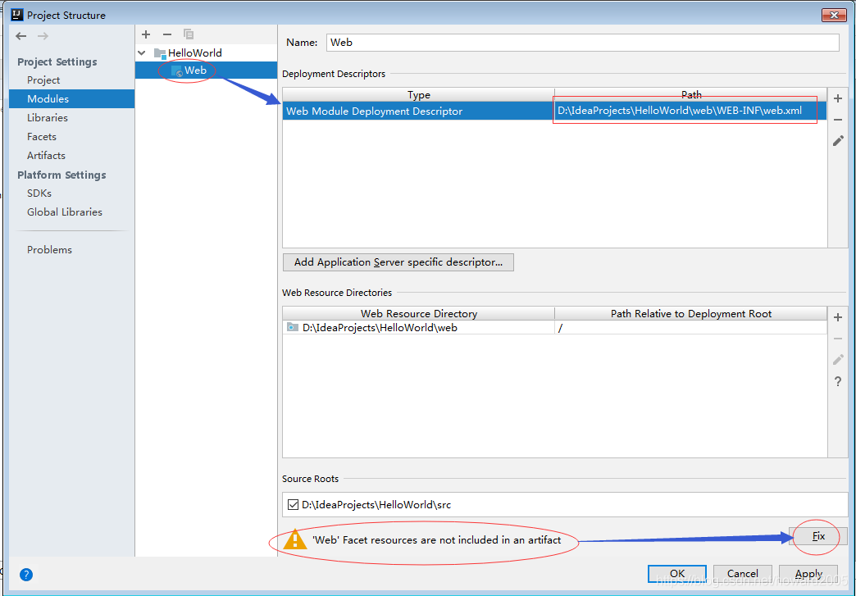Click the Apply button

click(808, 574)
